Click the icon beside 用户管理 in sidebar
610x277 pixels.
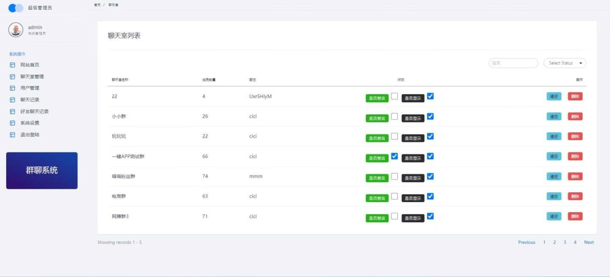pyautogui.click(x=12, y=88)
